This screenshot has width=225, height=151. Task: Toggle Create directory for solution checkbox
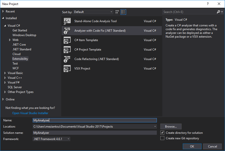click(162, 133)
